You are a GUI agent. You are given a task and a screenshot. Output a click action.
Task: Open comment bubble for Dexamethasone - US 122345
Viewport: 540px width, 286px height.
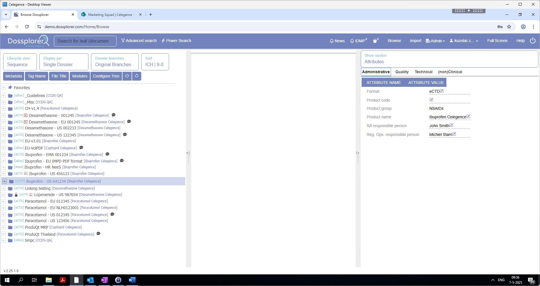125,134
